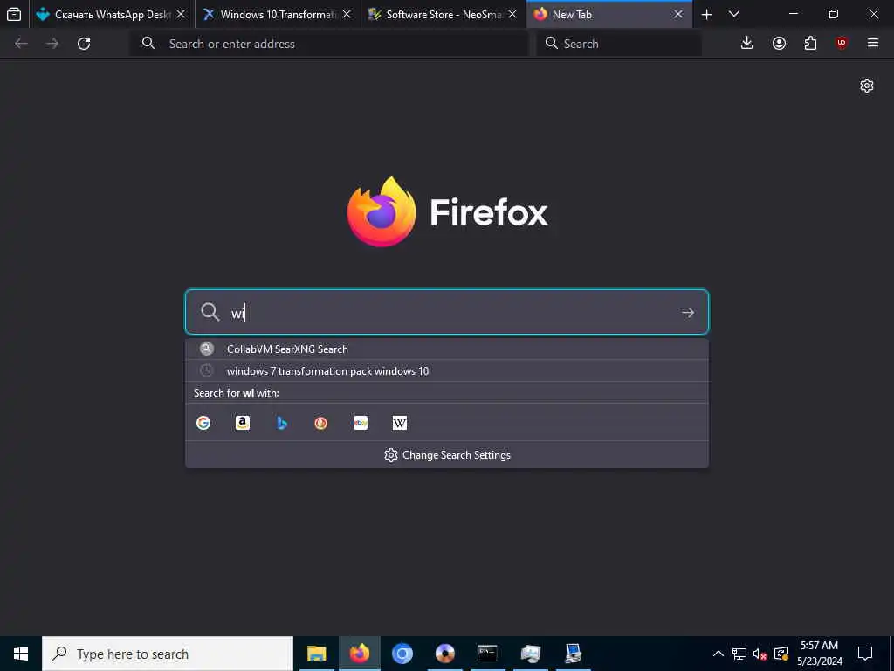
Task: Choose CollabVM SearXNG Search suggestion
Action: tap(447, 349)
